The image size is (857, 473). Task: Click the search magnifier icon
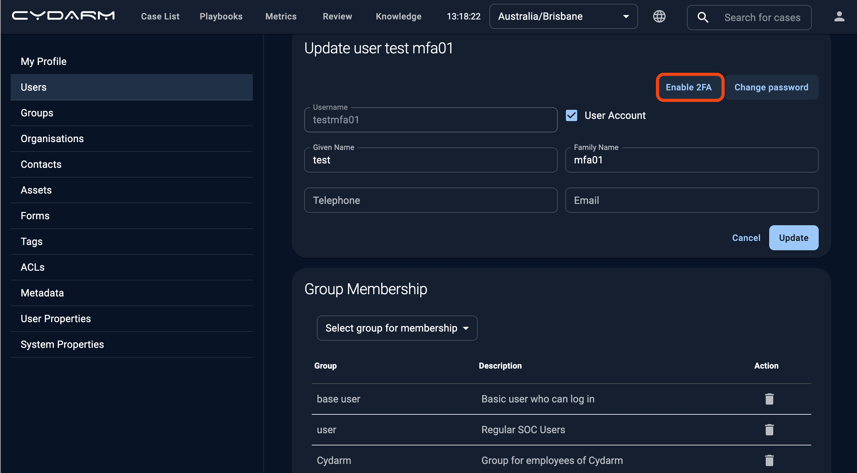[702, 17]
